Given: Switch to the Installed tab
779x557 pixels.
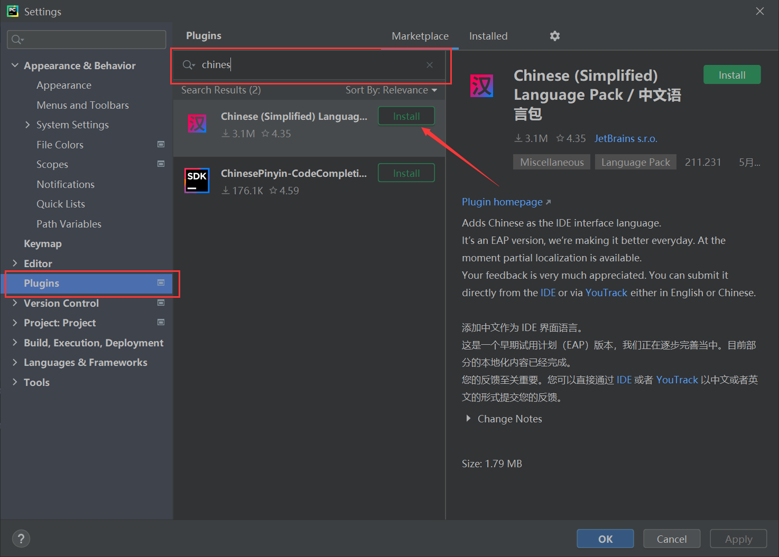Looking at the screenshot, I should [x=488, y=36].
